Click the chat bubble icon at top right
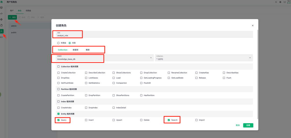The width and height of the screenshot is (291, 138). click(x=285, y=2)
